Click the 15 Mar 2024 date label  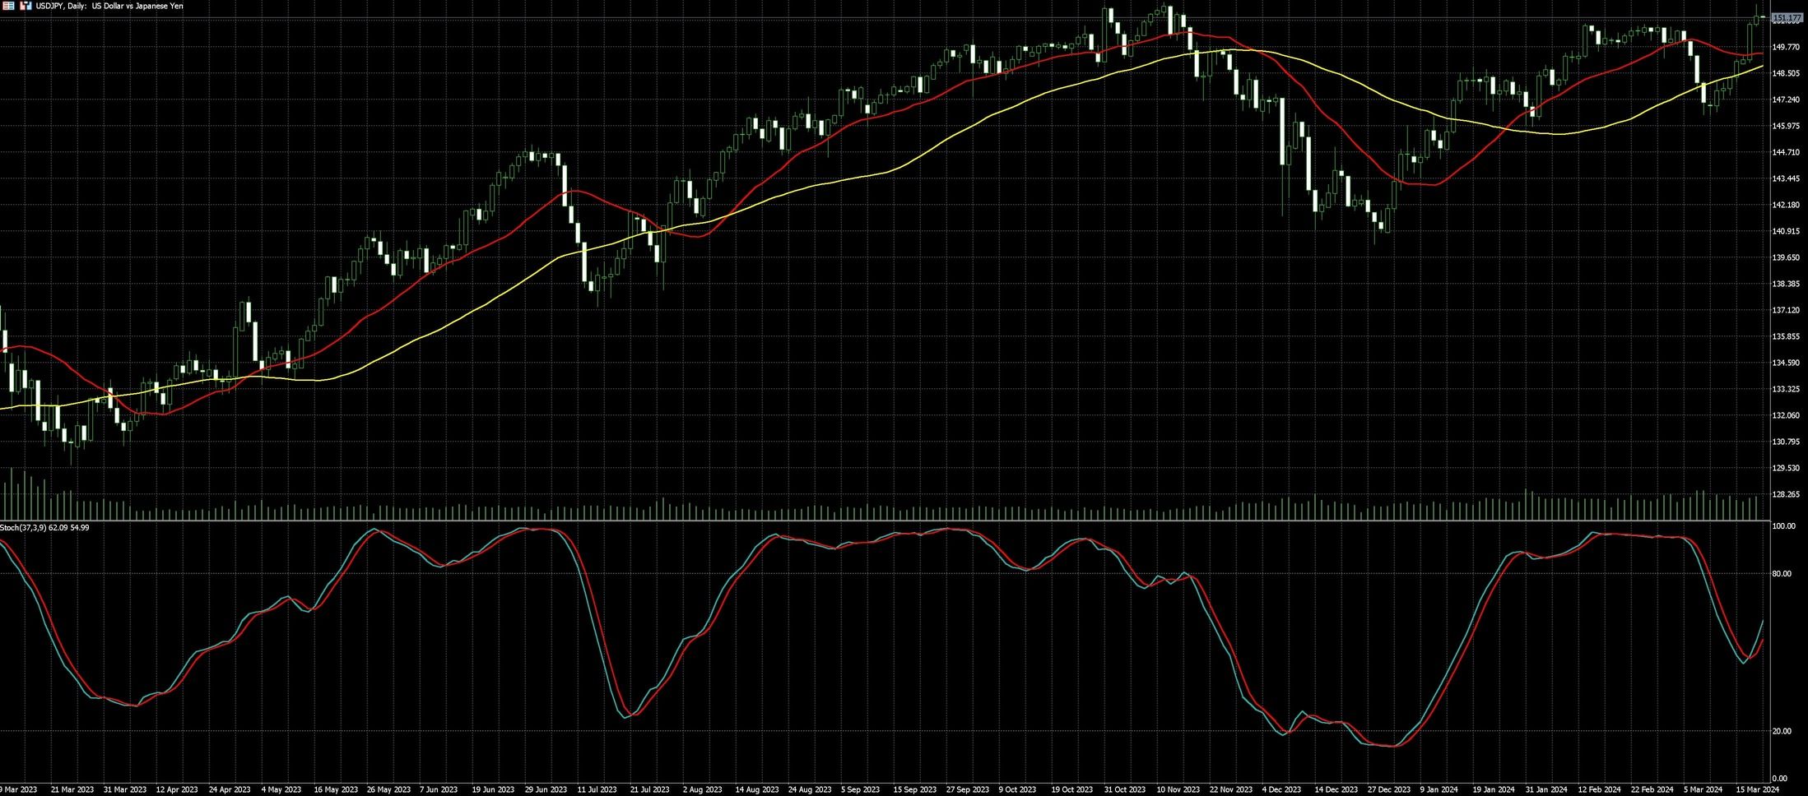1757,789
